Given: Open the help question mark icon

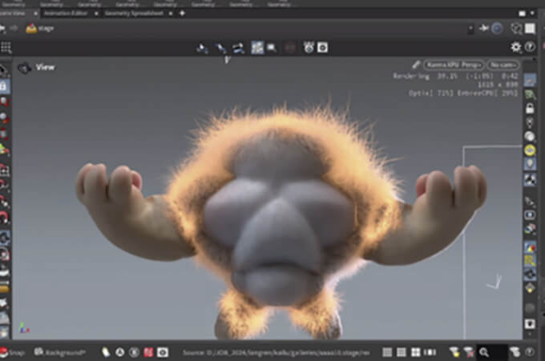Looking at the screenshot, I should [x=530, y=47].
